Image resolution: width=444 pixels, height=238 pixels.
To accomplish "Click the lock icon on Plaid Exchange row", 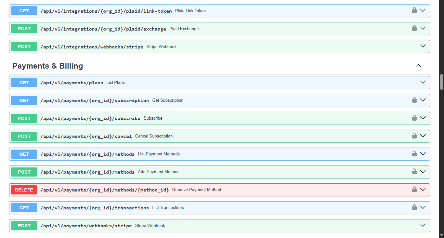I will [414, 28].
